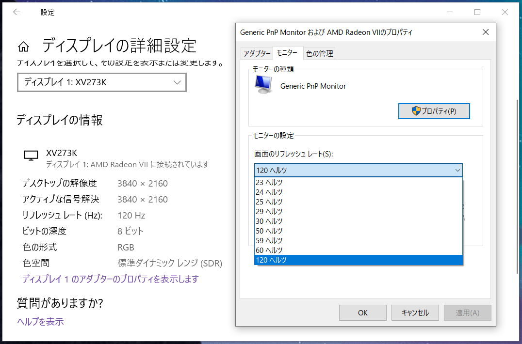Collapse the 120 ヘルツ refresh rate combo box

[358, 170]
